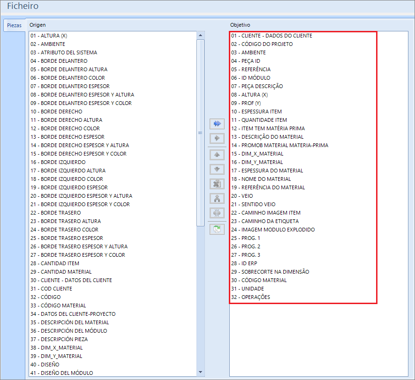Image resolution: width=415 pixels, height=380 pixels.
Task: Select '32 - CÓDIGO' in Origen
Action: click(x=45, y=297)
